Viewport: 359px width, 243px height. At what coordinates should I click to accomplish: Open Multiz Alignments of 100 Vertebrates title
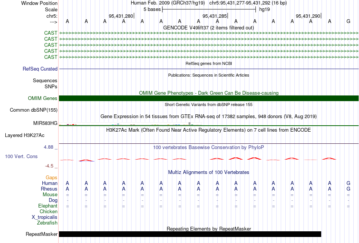[x=209, y=172]
